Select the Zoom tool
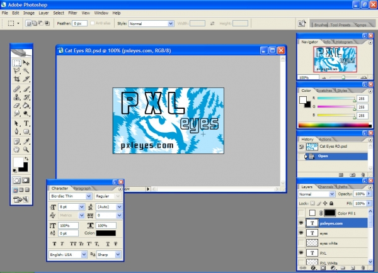 26,150
